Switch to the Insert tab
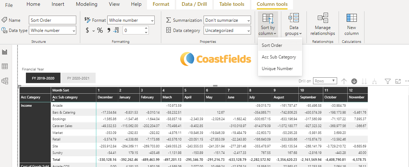This screenshot has width=409, height=167. click(x=58, y=4)
